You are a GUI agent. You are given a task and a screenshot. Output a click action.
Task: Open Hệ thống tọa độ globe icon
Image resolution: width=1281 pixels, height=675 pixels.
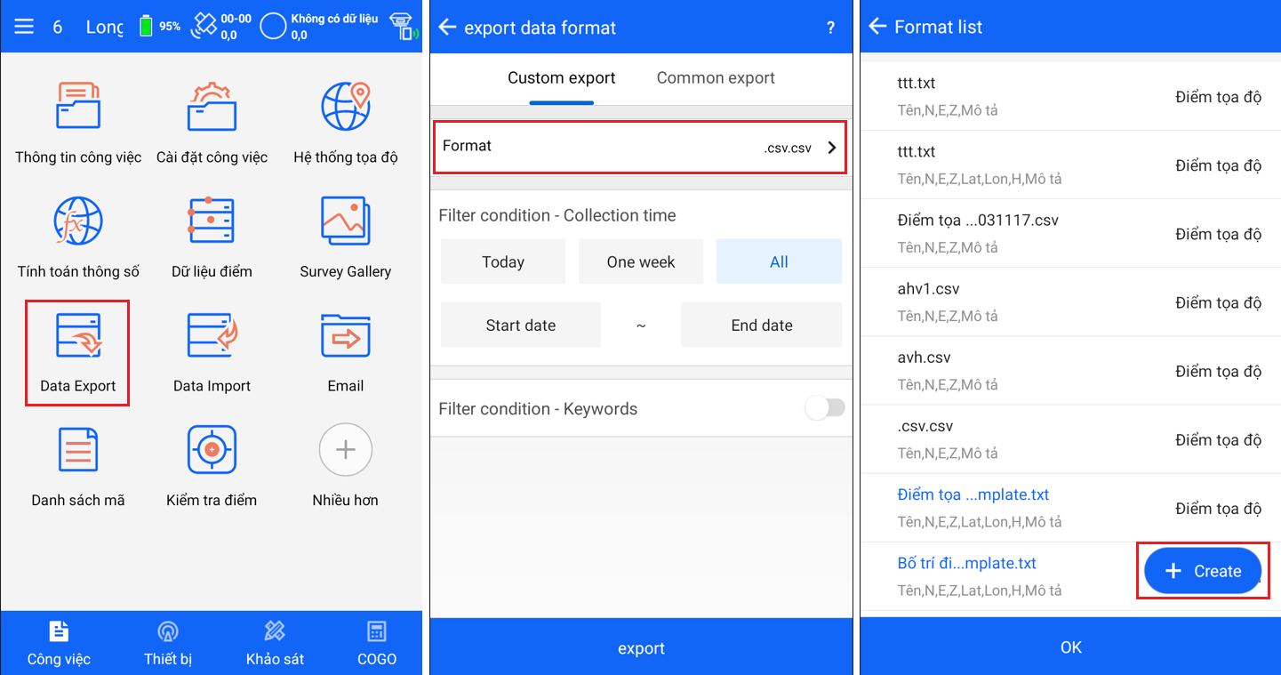coord(345,108)
